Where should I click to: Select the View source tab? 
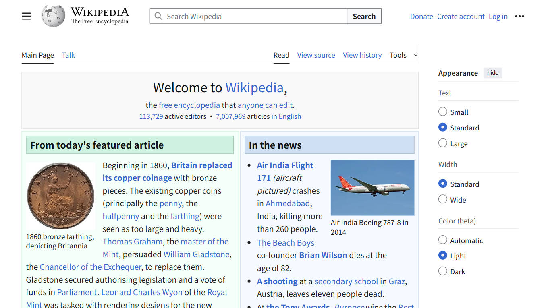[x=316, y=55]
